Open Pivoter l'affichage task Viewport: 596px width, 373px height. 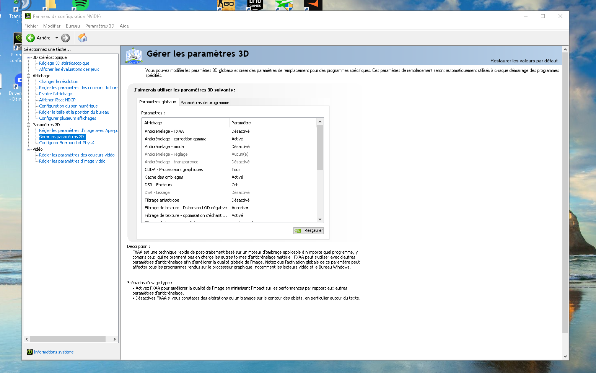point(55,94)
